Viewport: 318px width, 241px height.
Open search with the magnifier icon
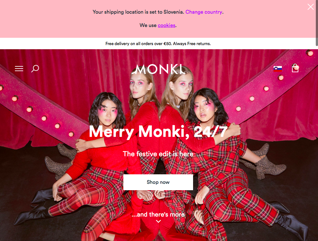tap(35, 69)
